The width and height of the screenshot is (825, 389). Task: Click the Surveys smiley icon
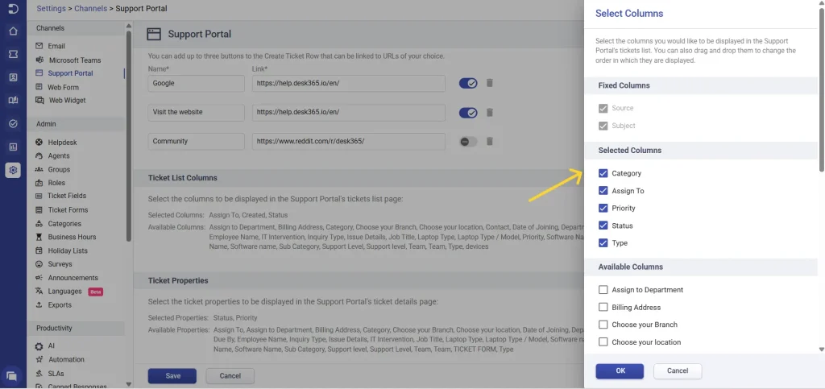pos(39,264)
